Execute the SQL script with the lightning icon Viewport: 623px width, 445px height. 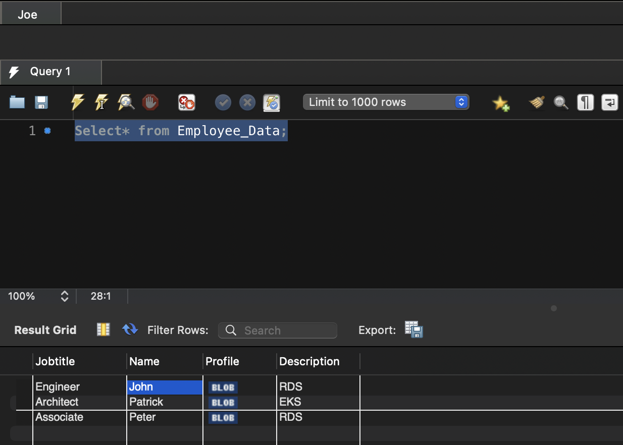click(77, 102)
